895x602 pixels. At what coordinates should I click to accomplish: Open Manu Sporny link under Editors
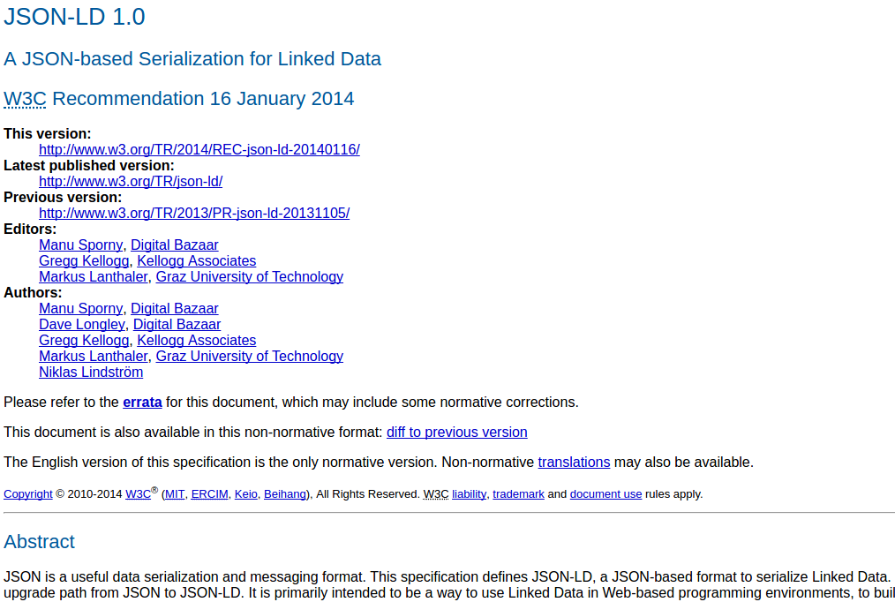point(80,245)
